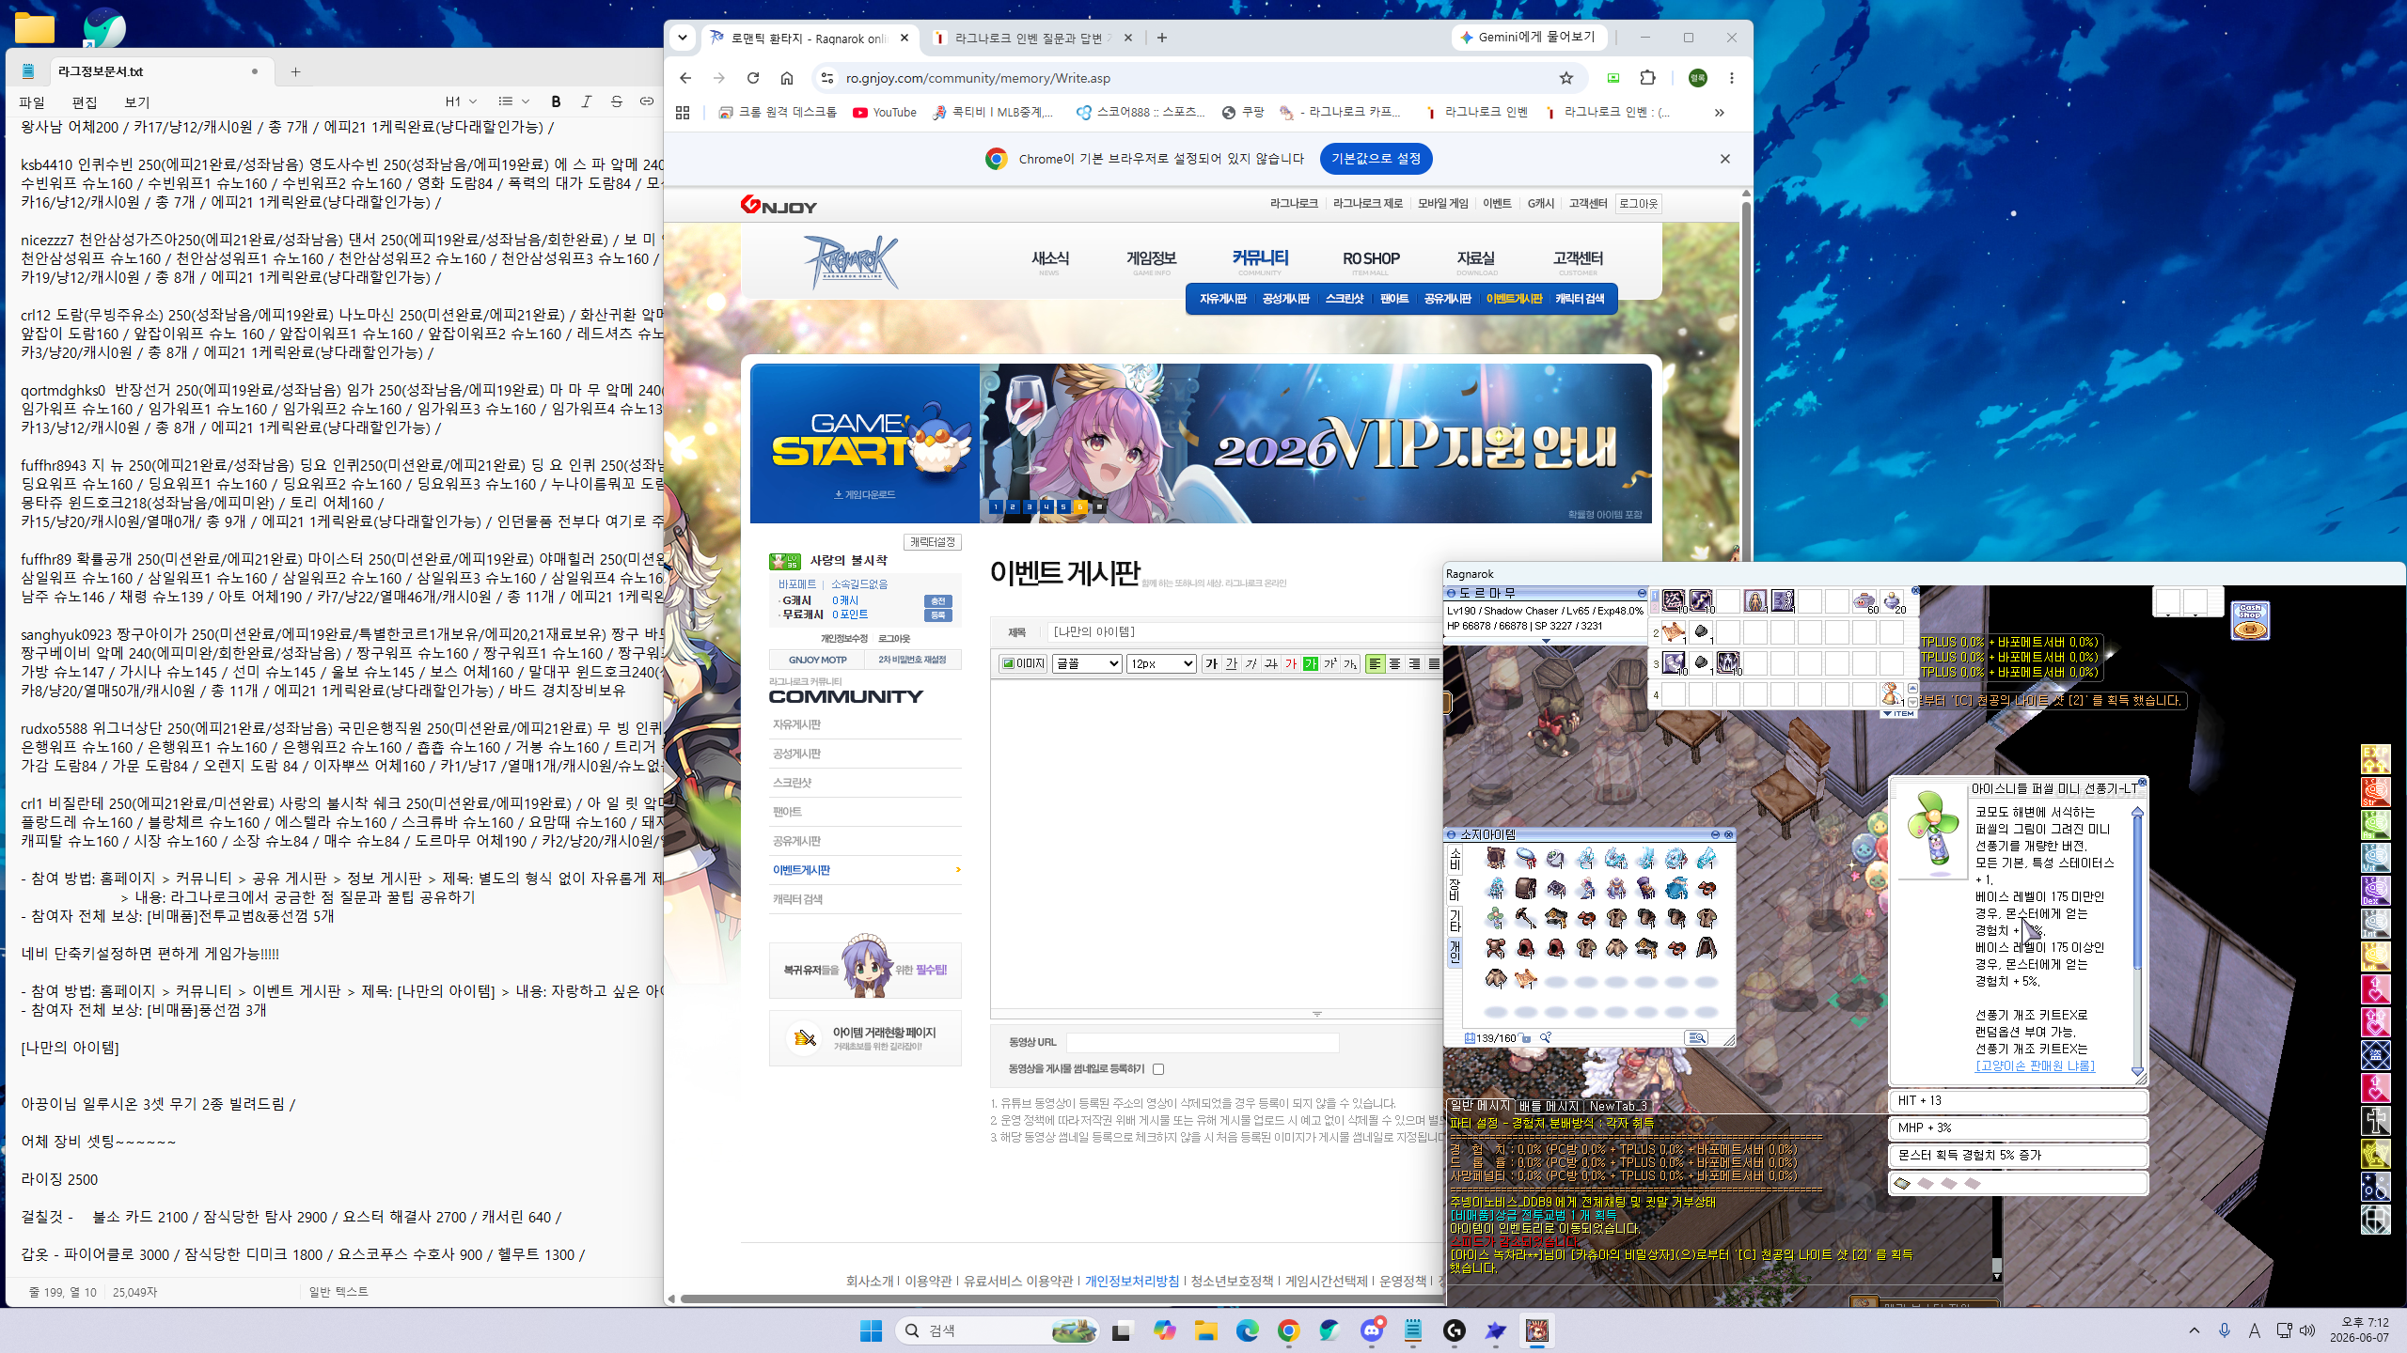This screenshot has width=2407, height=1353.
Task: Click the bell item in hotkey row 4
Action: click(1892, 694)
